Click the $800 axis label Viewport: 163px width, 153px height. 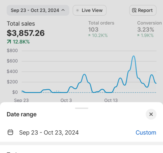(12, 51)
